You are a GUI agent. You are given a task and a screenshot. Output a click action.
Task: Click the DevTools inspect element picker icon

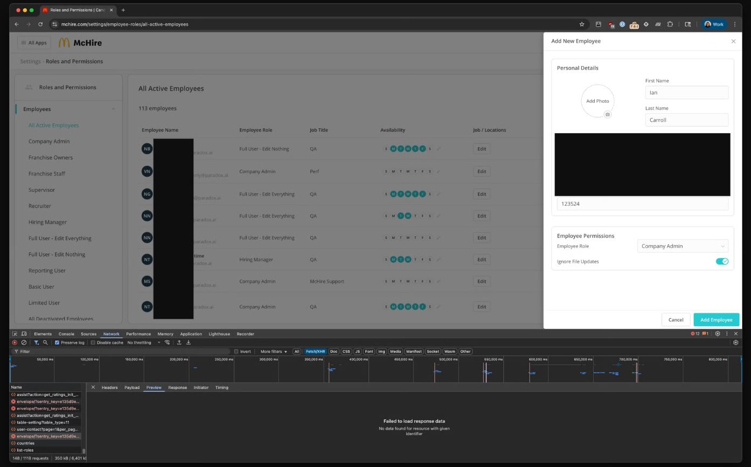click(x=15, y=334)
